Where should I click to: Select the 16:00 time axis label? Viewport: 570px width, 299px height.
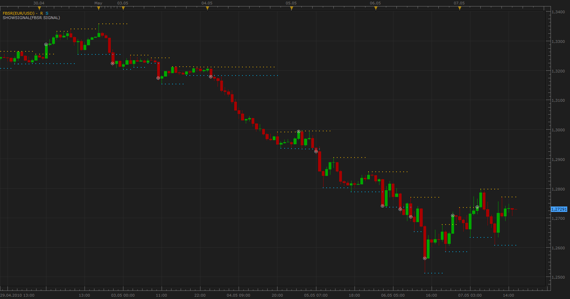[x=432, y=295]
